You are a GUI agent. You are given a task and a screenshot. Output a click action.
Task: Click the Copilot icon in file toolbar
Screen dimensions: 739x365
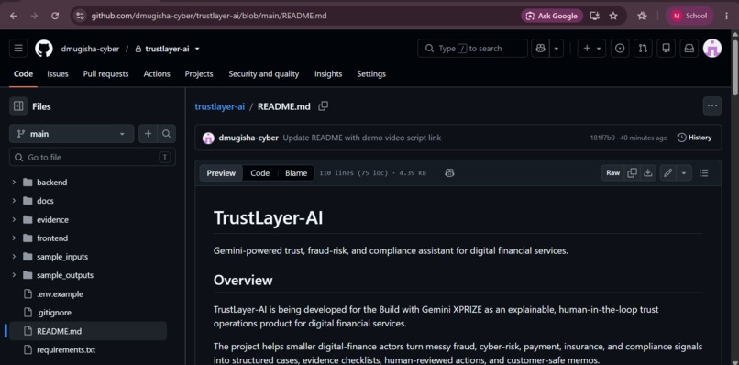(x=449, y=173)
